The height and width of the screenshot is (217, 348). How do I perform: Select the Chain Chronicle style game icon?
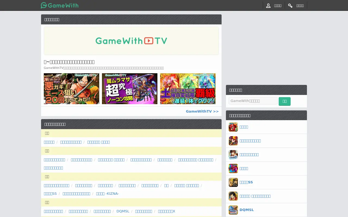coord(233,155)
